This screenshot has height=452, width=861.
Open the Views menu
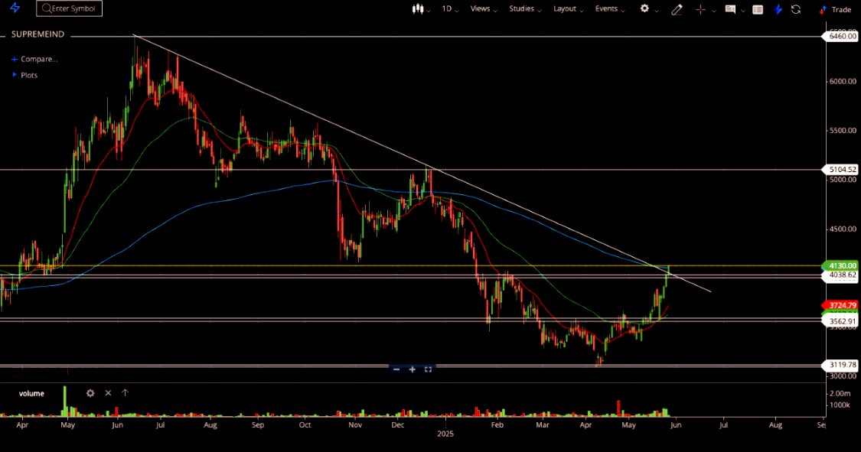(x=484, y=8)
